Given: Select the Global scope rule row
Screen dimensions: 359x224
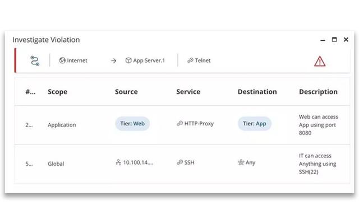Looking at the screenshot, I should [56, 164].
